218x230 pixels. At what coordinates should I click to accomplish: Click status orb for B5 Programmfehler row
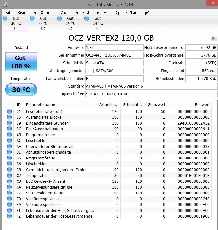[9, 158]
